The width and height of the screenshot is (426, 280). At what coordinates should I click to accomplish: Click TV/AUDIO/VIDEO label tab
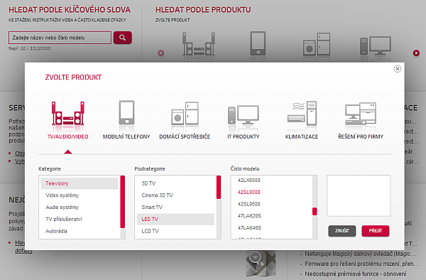pyautogui.click(x=68, y=136)
